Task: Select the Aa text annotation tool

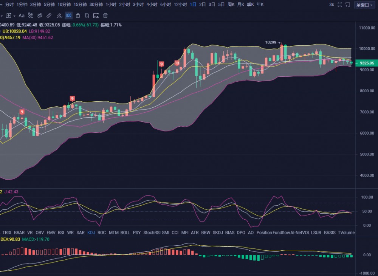Action: [x=22, y=16]
